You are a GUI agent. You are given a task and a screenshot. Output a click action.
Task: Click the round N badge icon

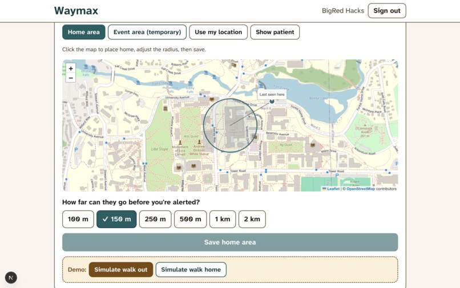(11, 277)
